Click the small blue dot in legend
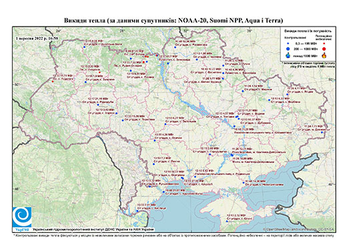347x245 pixels. tap(288, 44)
